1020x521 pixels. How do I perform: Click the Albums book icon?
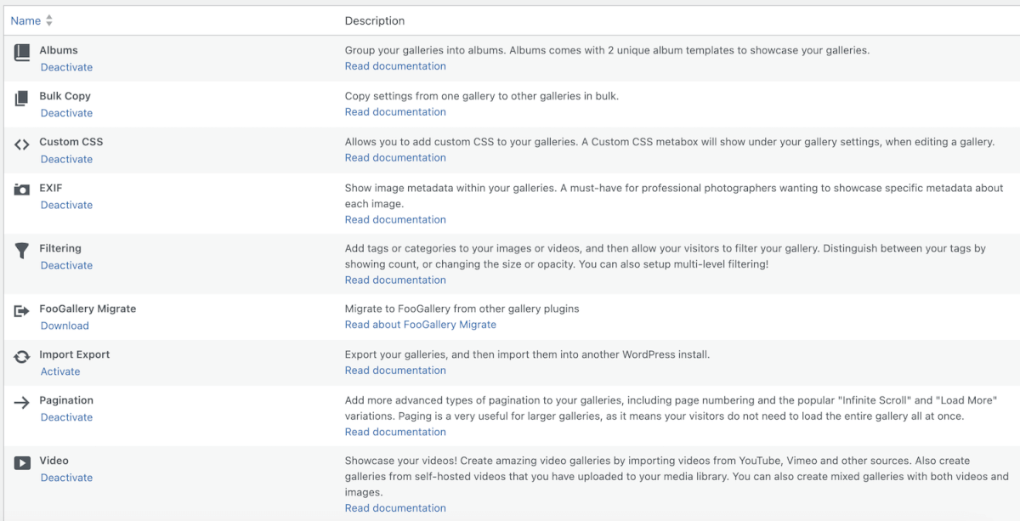click(22, 53)
